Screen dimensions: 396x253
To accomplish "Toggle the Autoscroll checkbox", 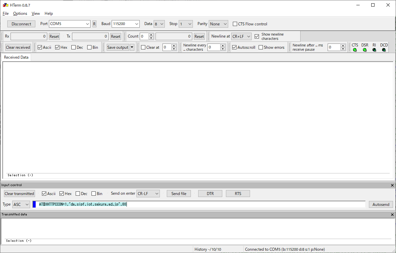I will click(234, 47).
